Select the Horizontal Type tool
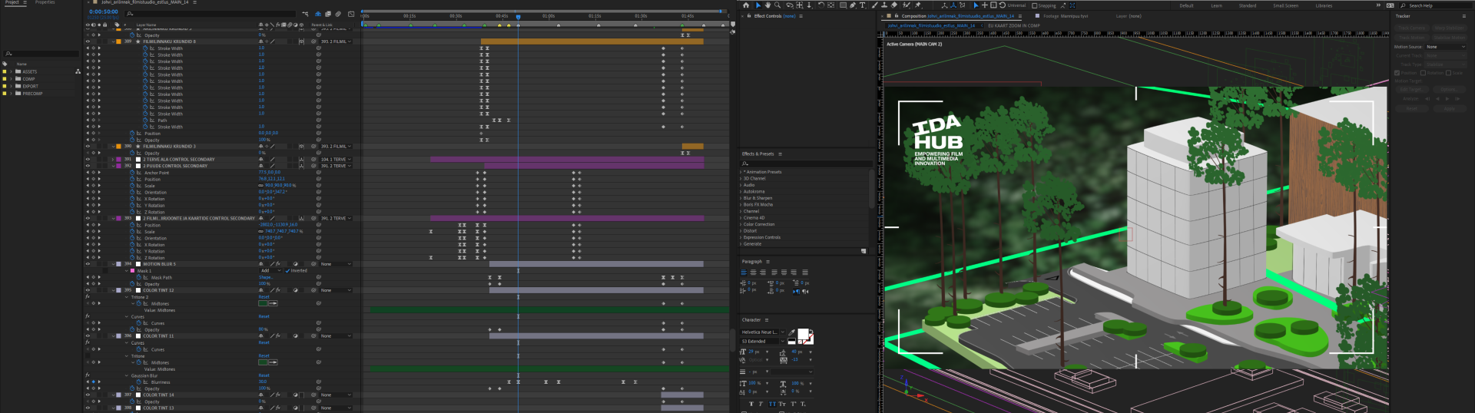Screen dimensions: 1475x413 click(862, 5)
